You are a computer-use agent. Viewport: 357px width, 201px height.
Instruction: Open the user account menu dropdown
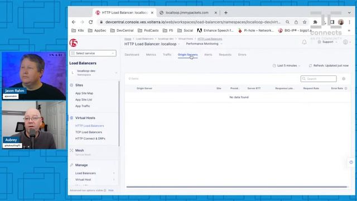pos(347,42)
